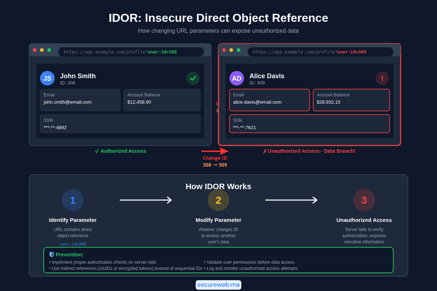The width and height of the screenshot is (437, 291).
Task: Click the numbered circle 3 for Unauthorized Access
Action: click(364, 200)
